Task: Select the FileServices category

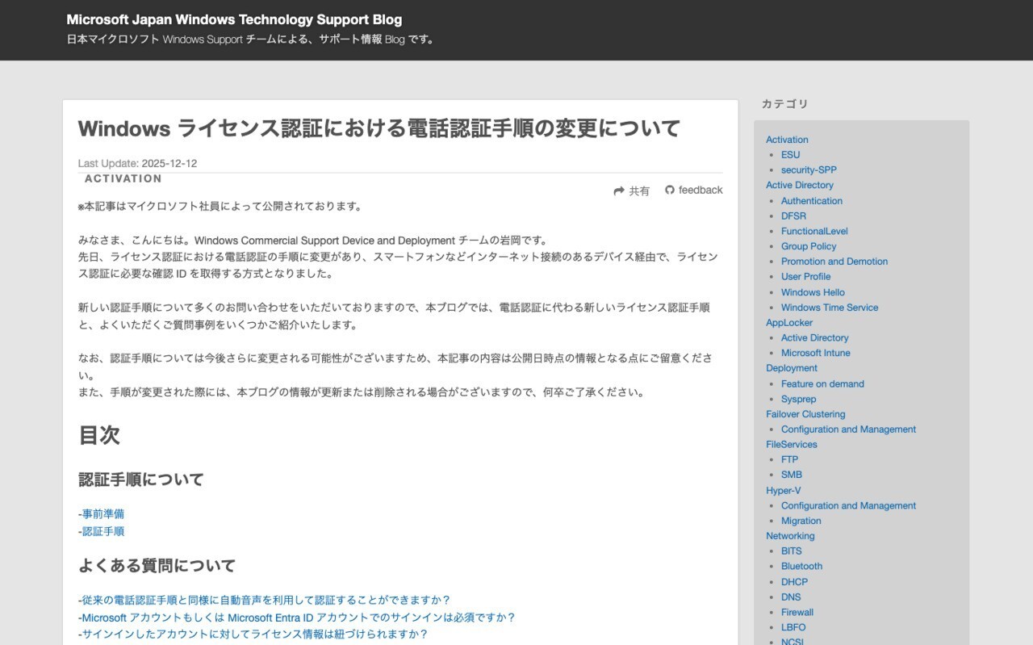Action: [x=791, y=444]
